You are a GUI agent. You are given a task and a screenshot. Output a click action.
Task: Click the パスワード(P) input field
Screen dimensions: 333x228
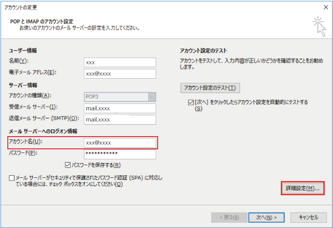tap(120, 154)
